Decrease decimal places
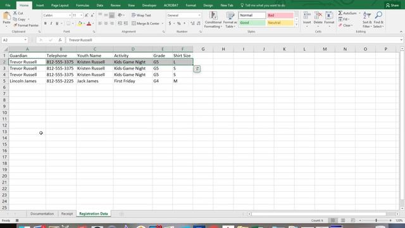This screenshot has width=405, height=228. click(x=199, y=23)
